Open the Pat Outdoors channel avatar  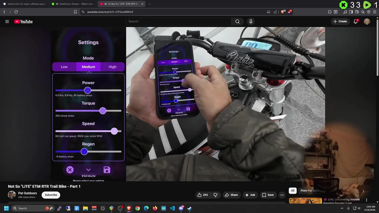(12, 195)
